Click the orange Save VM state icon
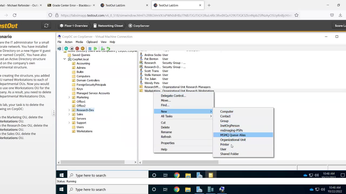Image resolution: width=346 pixels, height=194 pixels. pos(83,49)
